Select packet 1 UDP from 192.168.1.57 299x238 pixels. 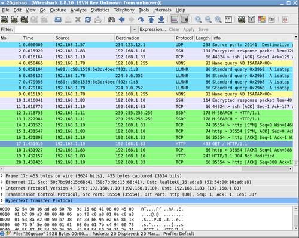(147, 45)
